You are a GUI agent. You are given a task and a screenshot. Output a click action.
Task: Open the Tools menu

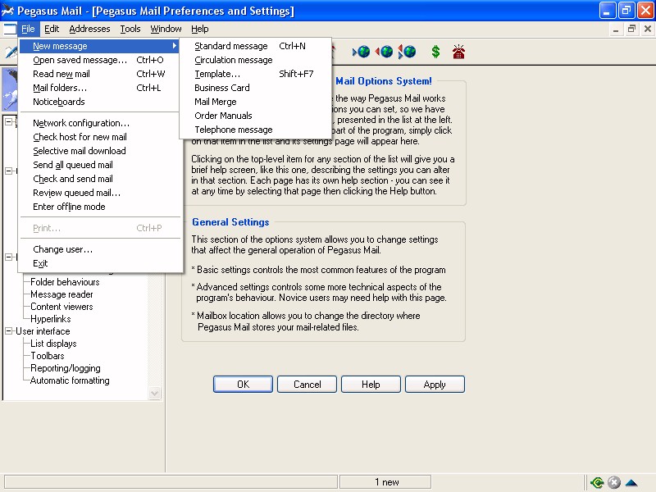(130, 29)
